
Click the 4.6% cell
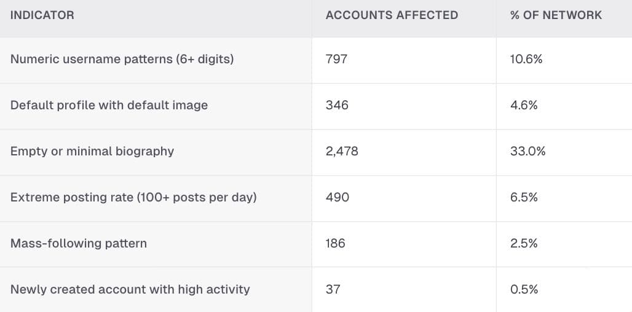[x=524, y=106]
